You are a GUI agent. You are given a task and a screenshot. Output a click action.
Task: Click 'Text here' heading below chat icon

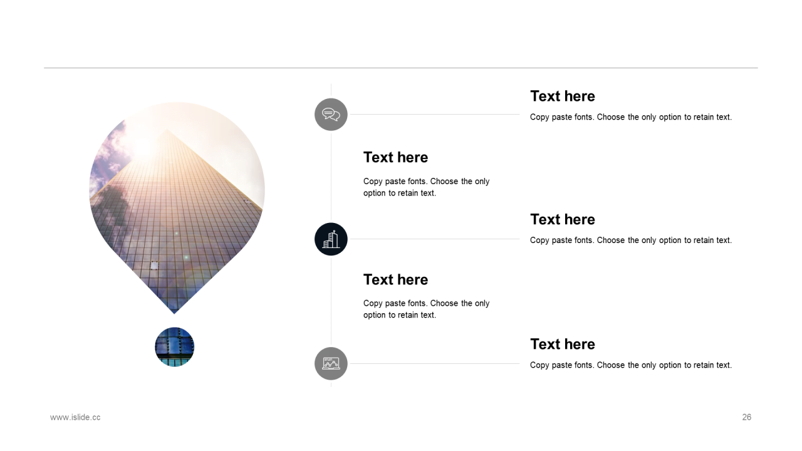pos(396,157)
